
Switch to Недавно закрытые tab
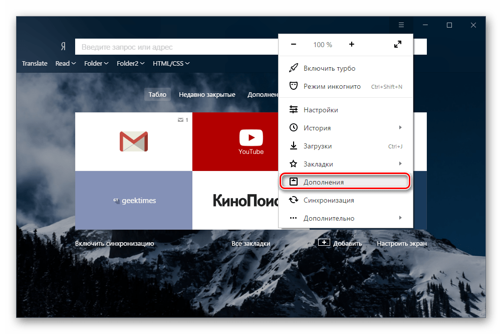(x=207, y=95)
